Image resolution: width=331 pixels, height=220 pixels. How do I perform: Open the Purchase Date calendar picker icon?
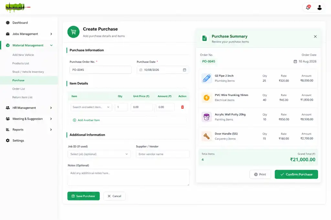click(184, 70)
